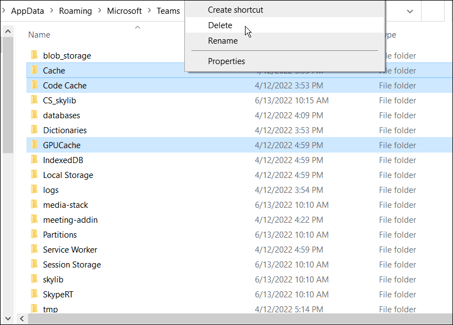Click databases date 4/12/2022 4:09 PM
The width and height of the screenshot is (453, 325).
(x=289, y=116)
